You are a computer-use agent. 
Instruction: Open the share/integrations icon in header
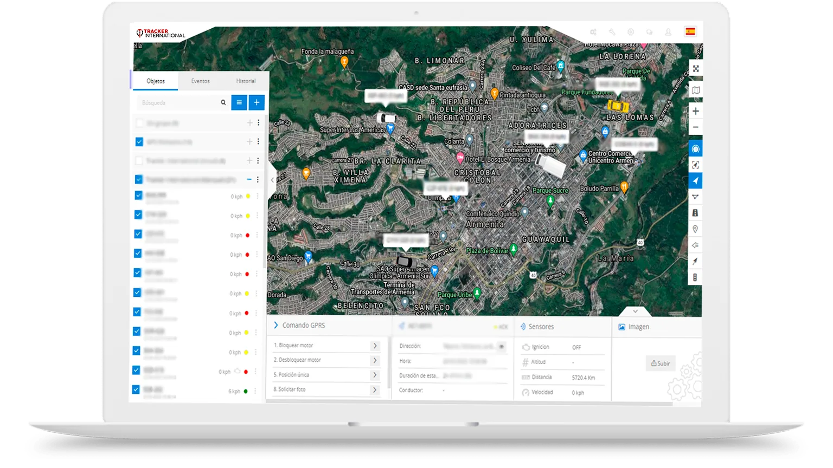593,32
